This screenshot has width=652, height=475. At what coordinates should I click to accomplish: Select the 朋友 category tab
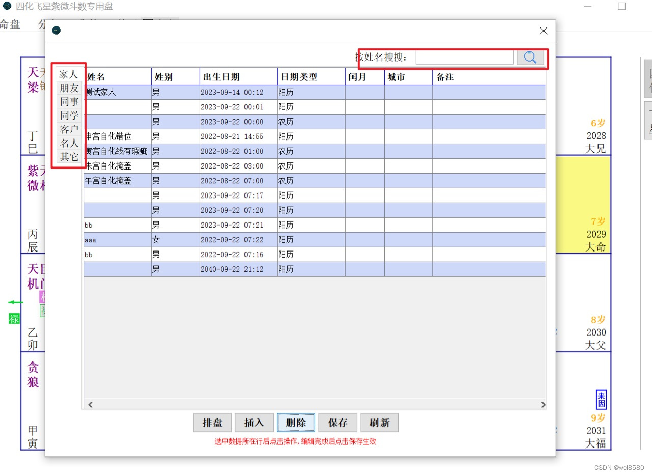[x=69, y=88]
